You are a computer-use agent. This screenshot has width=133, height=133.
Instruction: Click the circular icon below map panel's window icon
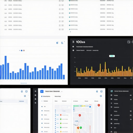[x=101, y=96]
